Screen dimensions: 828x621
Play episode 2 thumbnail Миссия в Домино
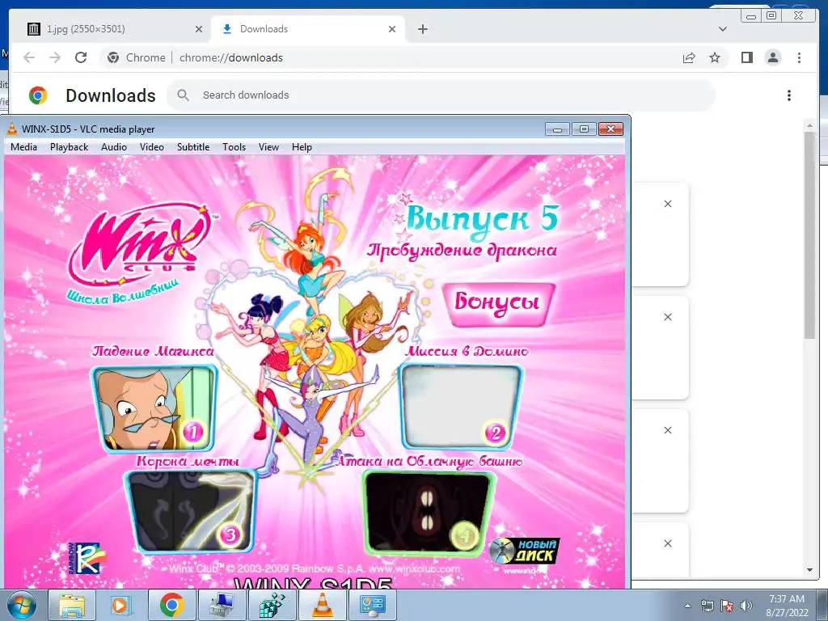tap(460, 406)
